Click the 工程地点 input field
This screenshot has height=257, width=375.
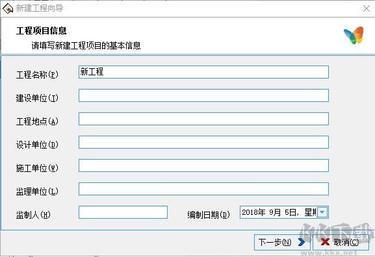[x=203, y=119]
